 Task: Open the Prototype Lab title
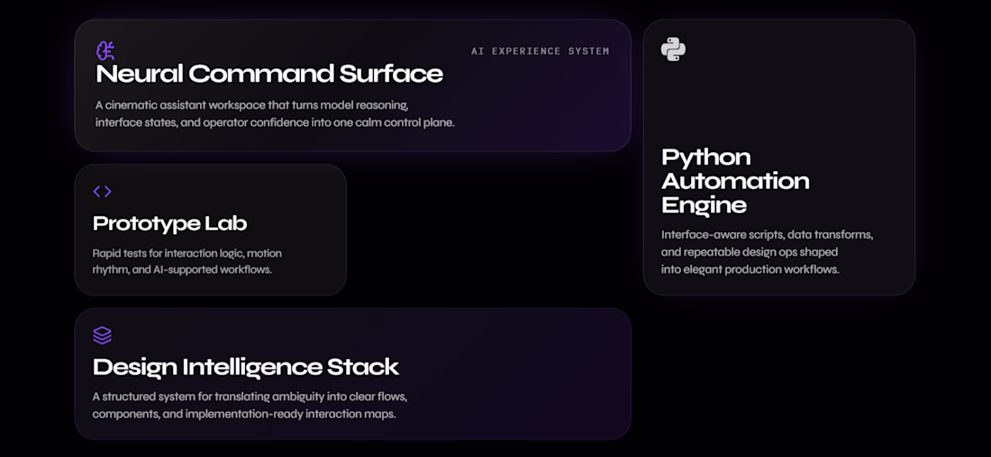[170, 223]
